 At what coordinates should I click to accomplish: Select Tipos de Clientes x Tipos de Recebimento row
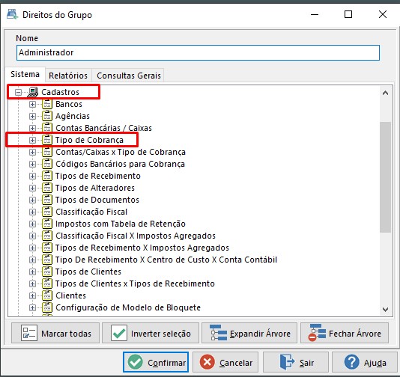(x=135, y=283)
